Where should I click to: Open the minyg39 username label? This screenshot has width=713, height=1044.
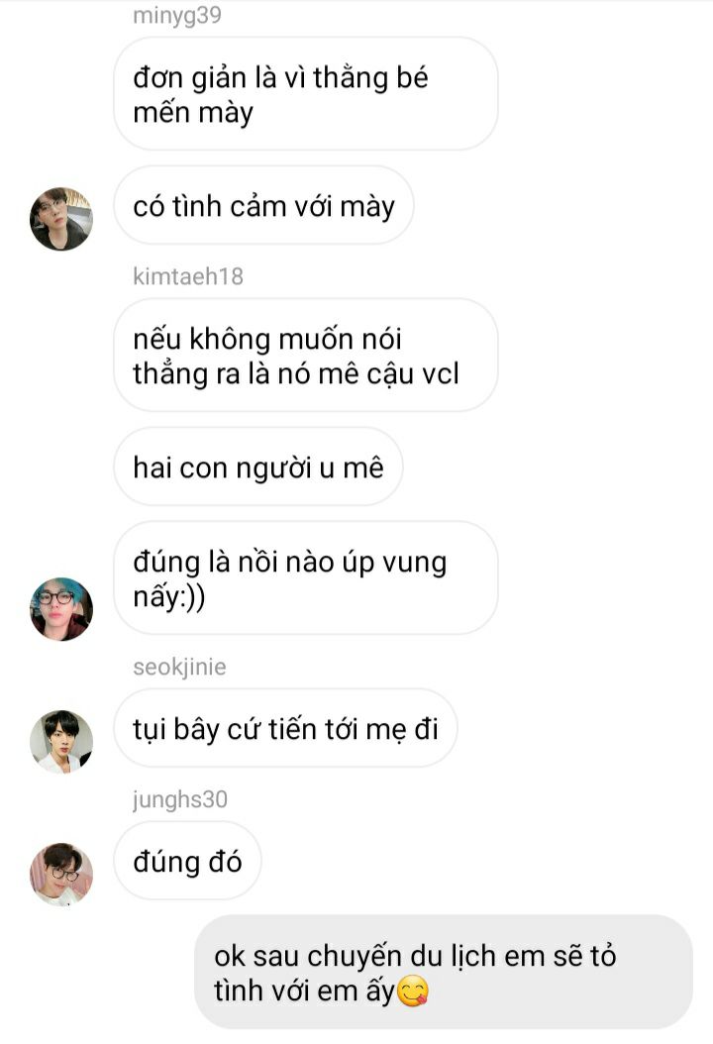pos(177,15)
